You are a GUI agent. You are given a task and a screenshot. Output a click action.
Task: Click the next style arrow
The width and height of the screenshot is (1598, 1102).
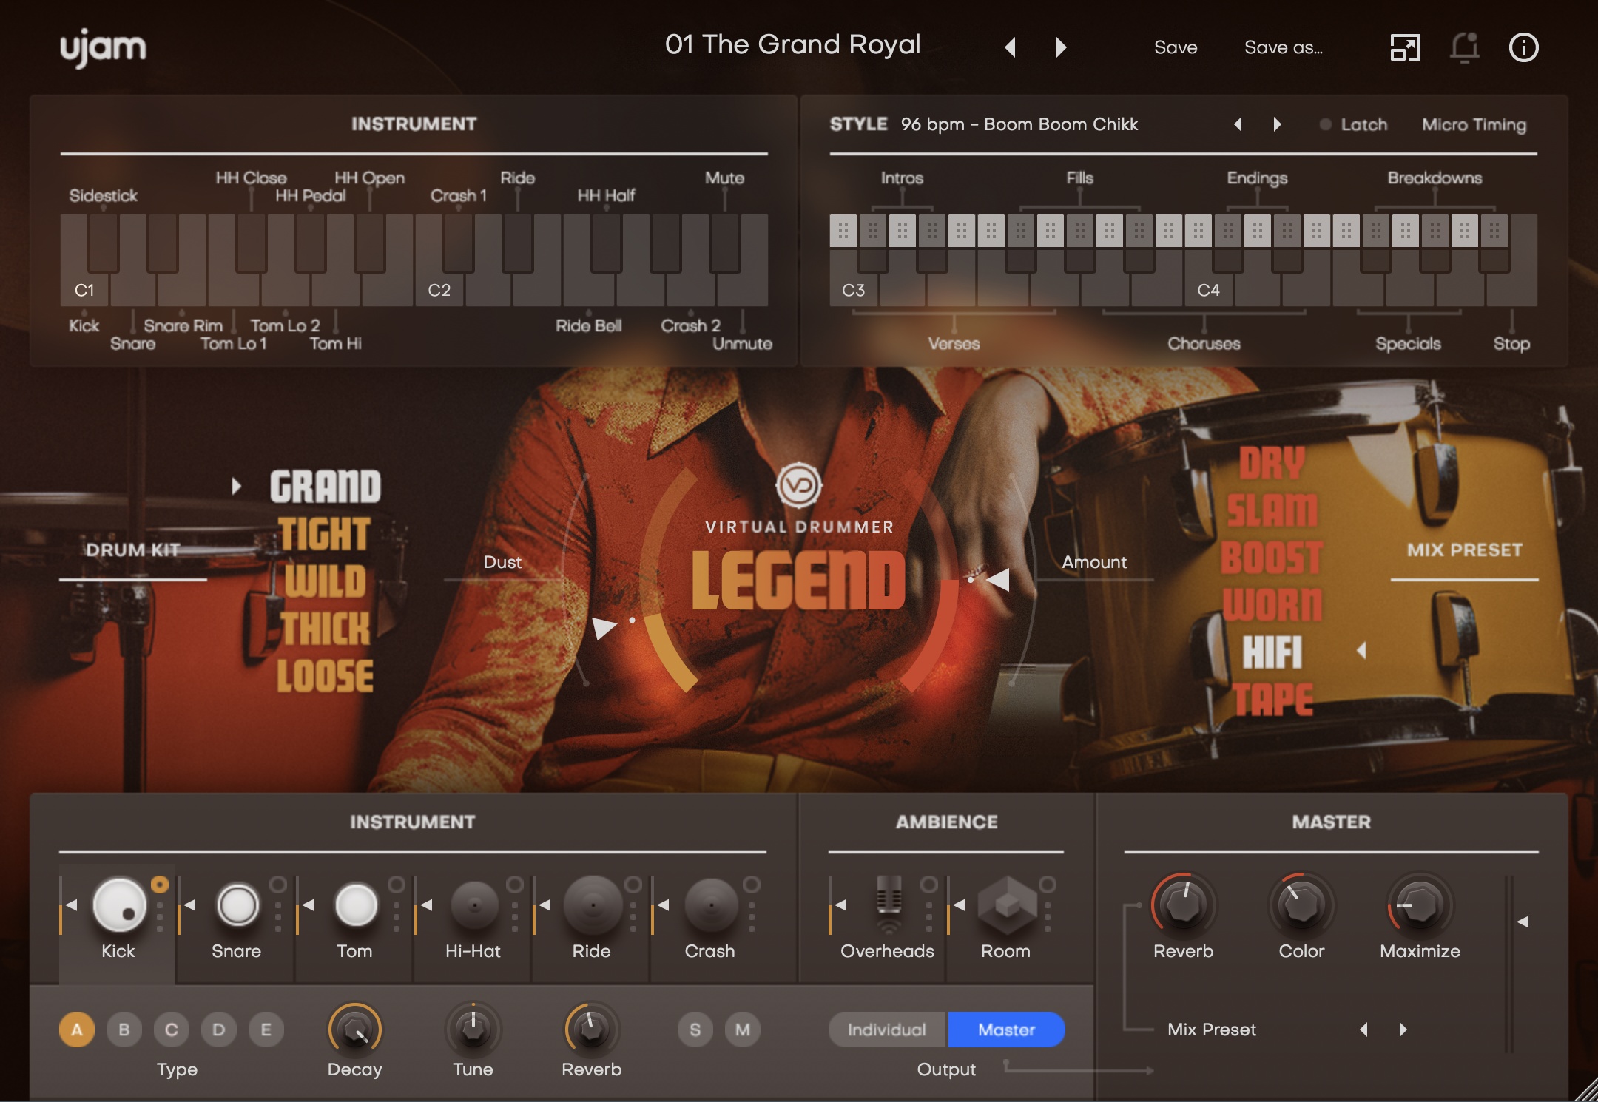point(1277,124)
